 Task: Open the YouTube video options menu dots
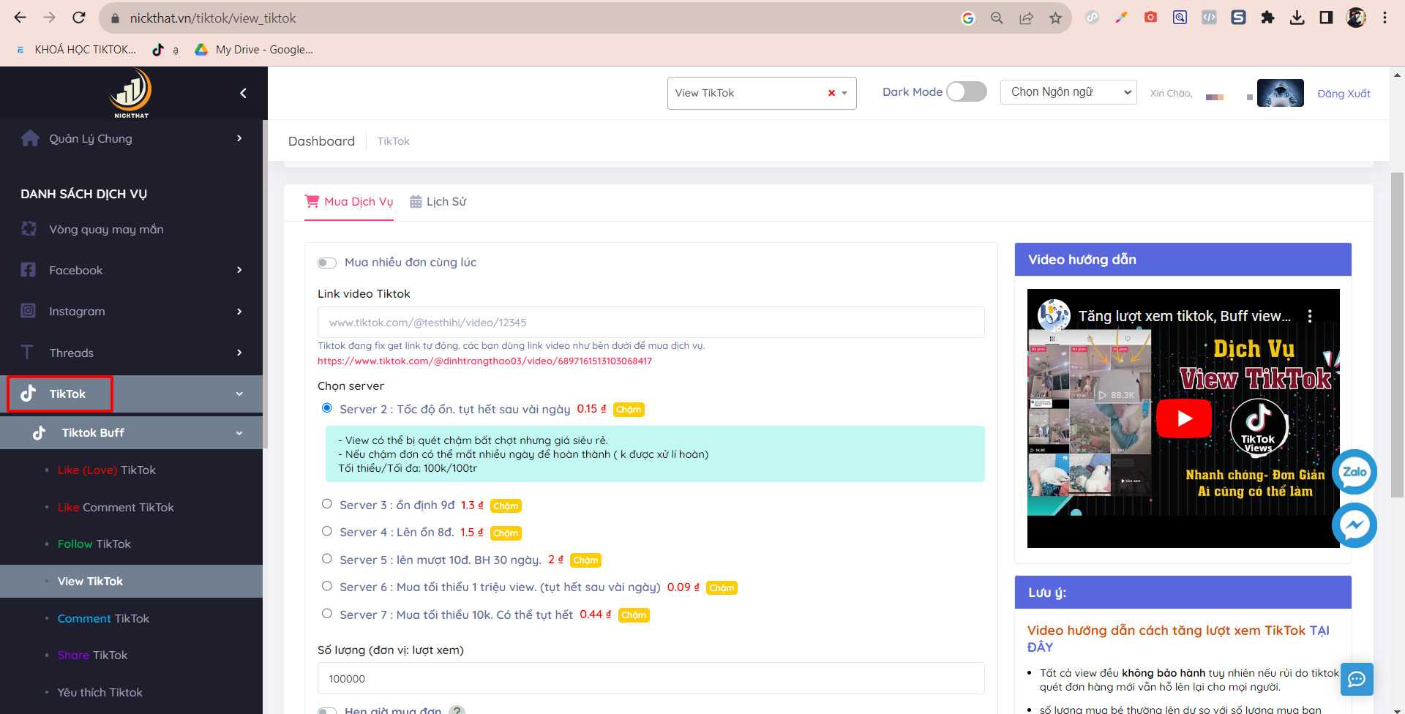(1310, 316)
